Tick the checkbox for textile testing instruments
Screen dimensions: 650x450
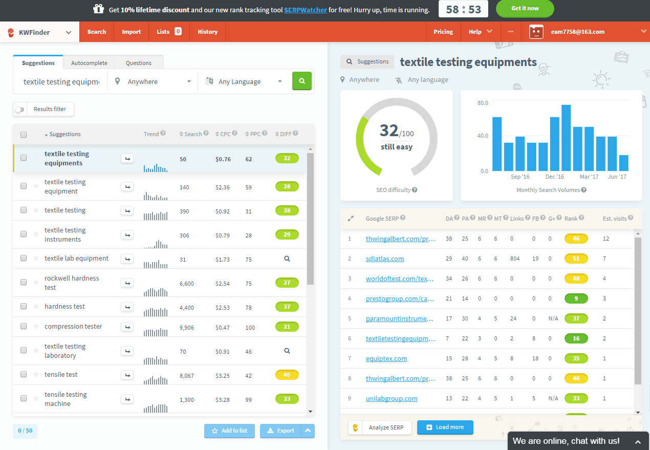coord(24,234)
